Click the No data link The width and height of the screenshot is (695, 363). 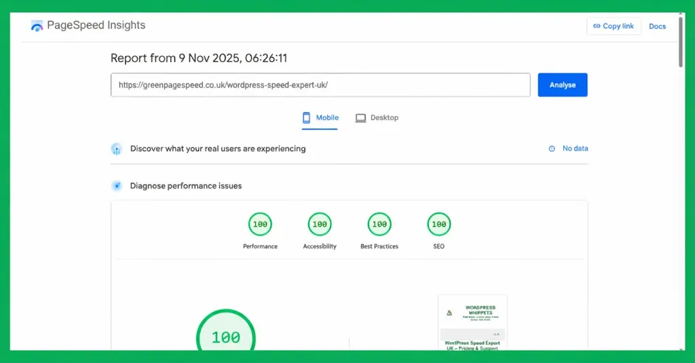575,149
